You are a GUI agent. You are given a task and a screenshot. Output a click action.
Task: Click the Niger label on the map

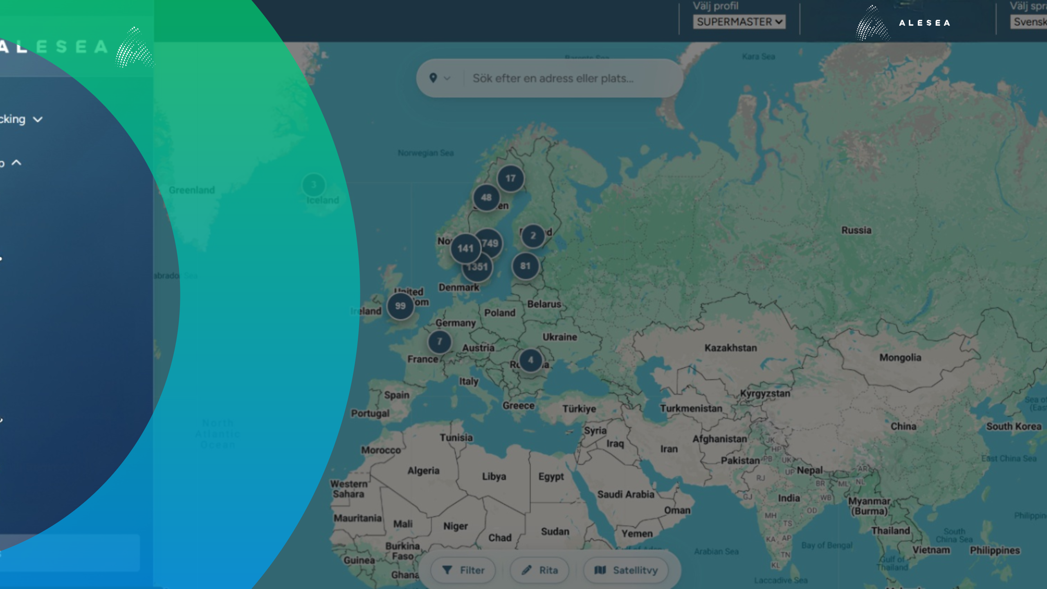[455, 526]
